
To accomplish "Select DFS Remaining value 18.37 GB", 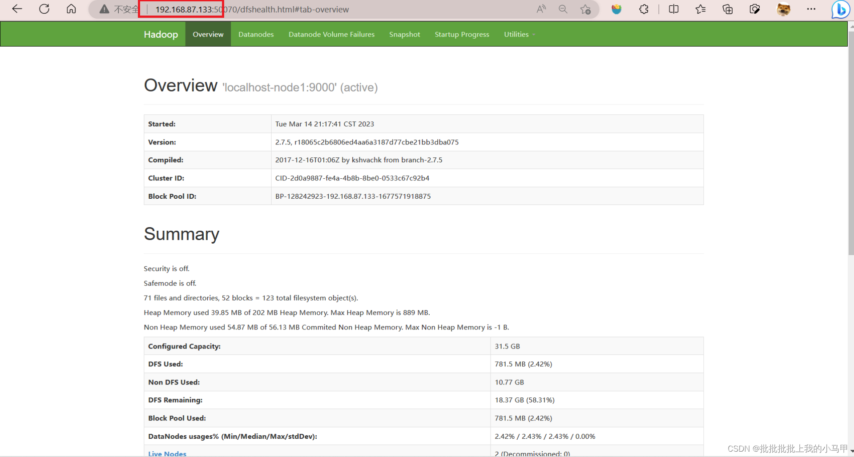I will [x=524, y=400].
